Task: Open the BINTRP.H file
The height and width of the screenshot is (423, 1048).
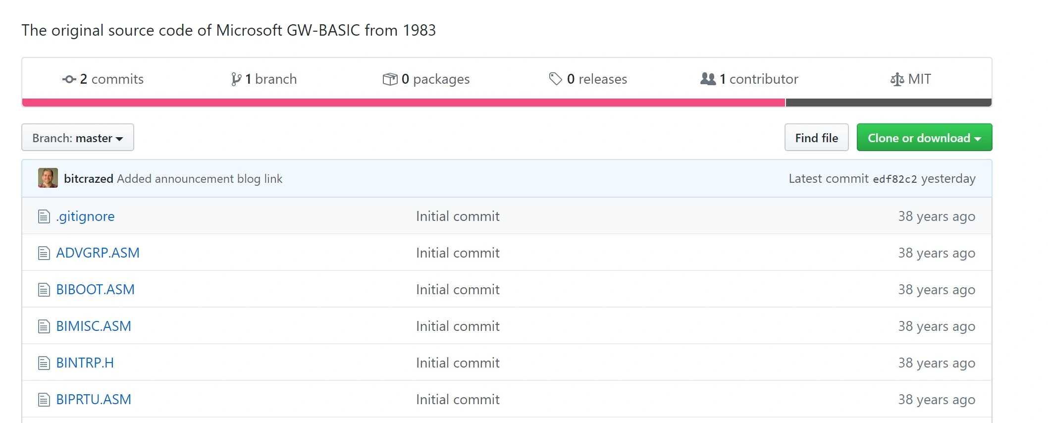Action: coord(85,363)
